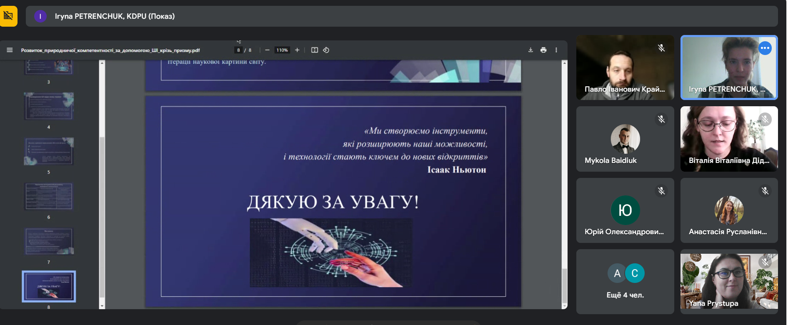Click the A avatar in the extra participants tile
The image size is (788, 325).
click(617, 273)
